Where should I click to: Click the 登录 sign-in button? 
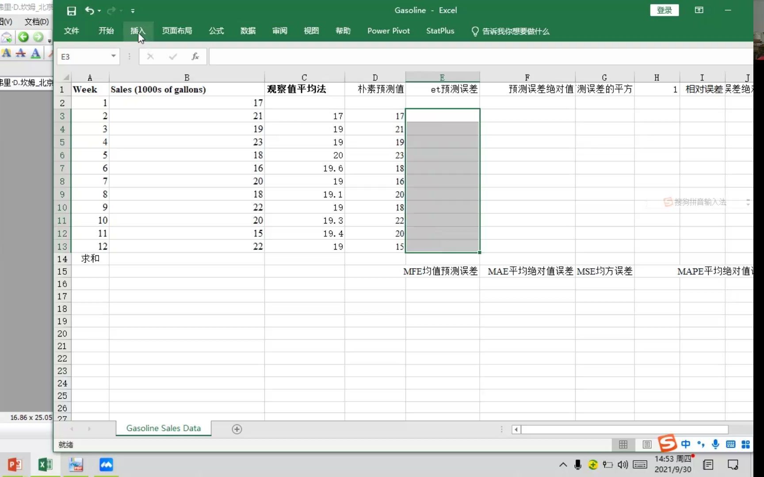pos(665,10)
